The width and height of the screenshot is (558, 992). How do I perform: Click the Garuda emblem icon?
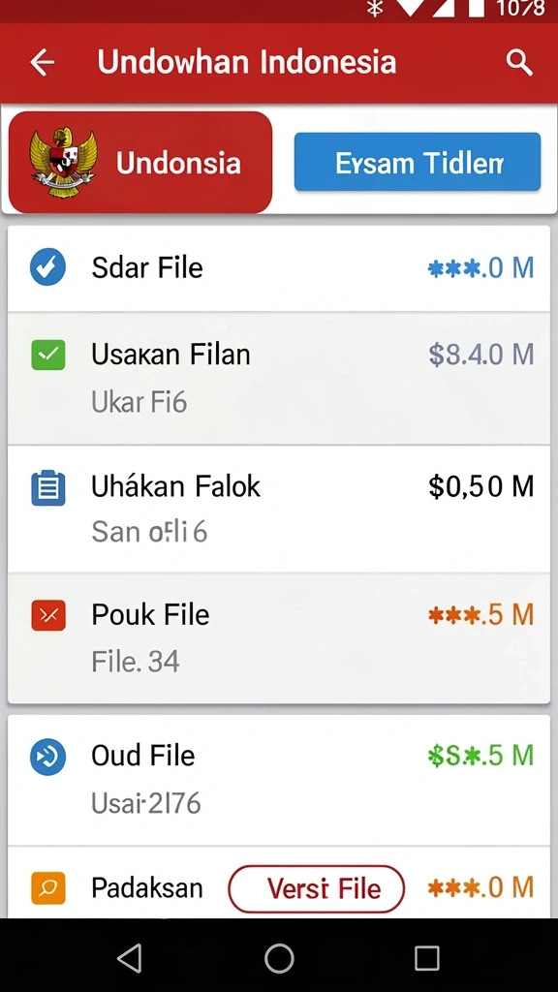(63, 163)
